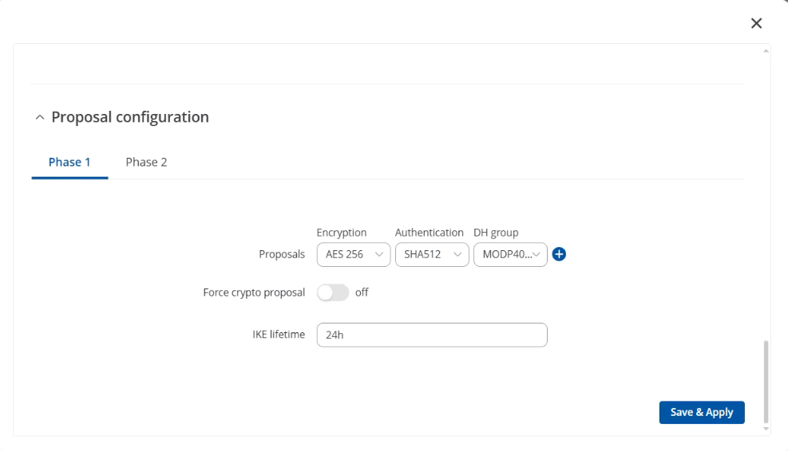Switch to the Phase 2 tab
This screenshot has width=788, height=451.
pos(146,162)
